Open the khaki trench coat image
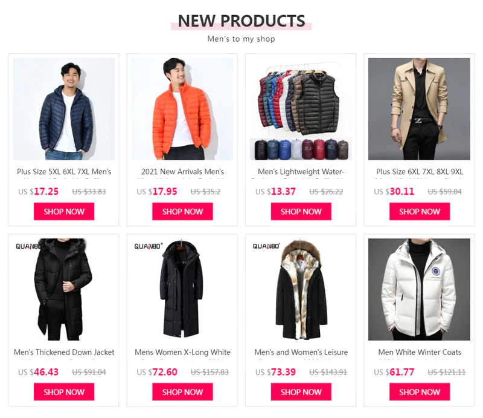The image size is (483, 418). pyautogui.click(x=419, y=109)
